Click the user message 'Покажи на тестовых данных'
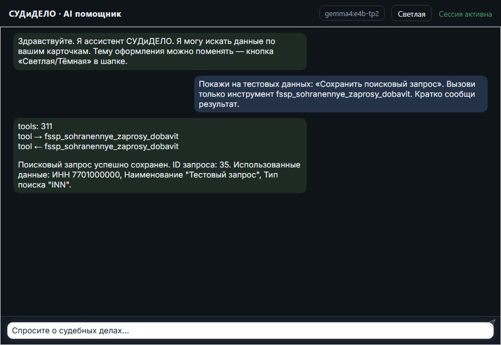Viewport: 501px width, 345px height. 341,94
